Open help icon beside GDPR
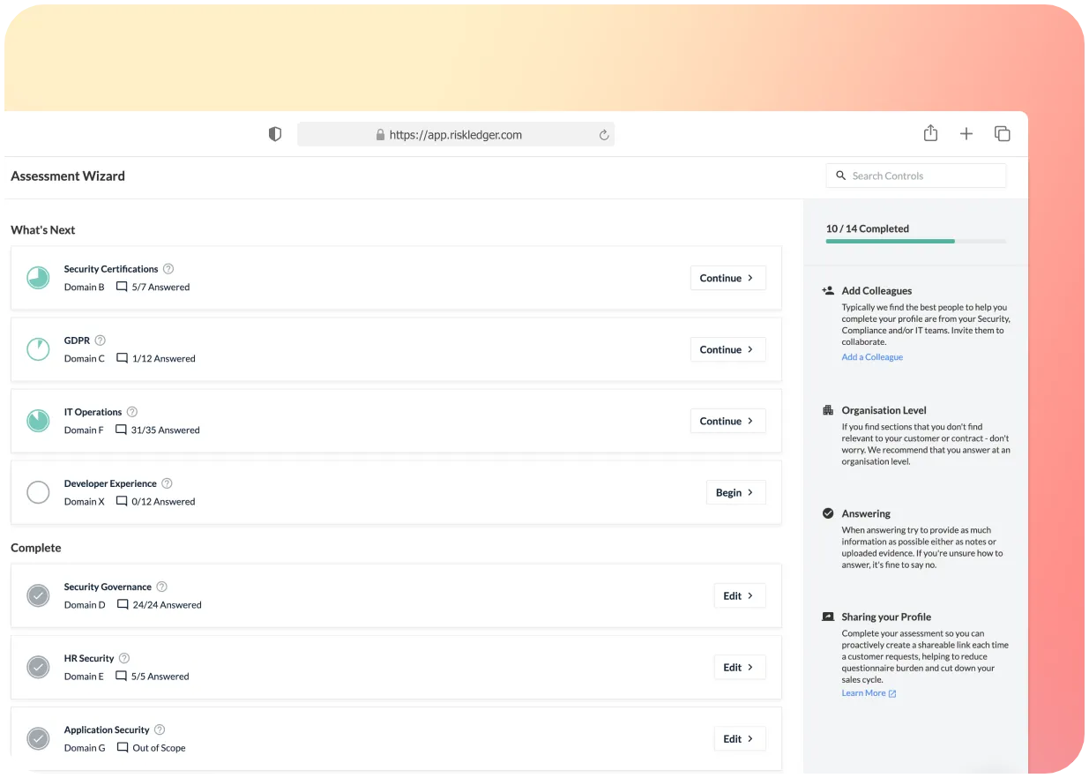 [x=101, y=340]
